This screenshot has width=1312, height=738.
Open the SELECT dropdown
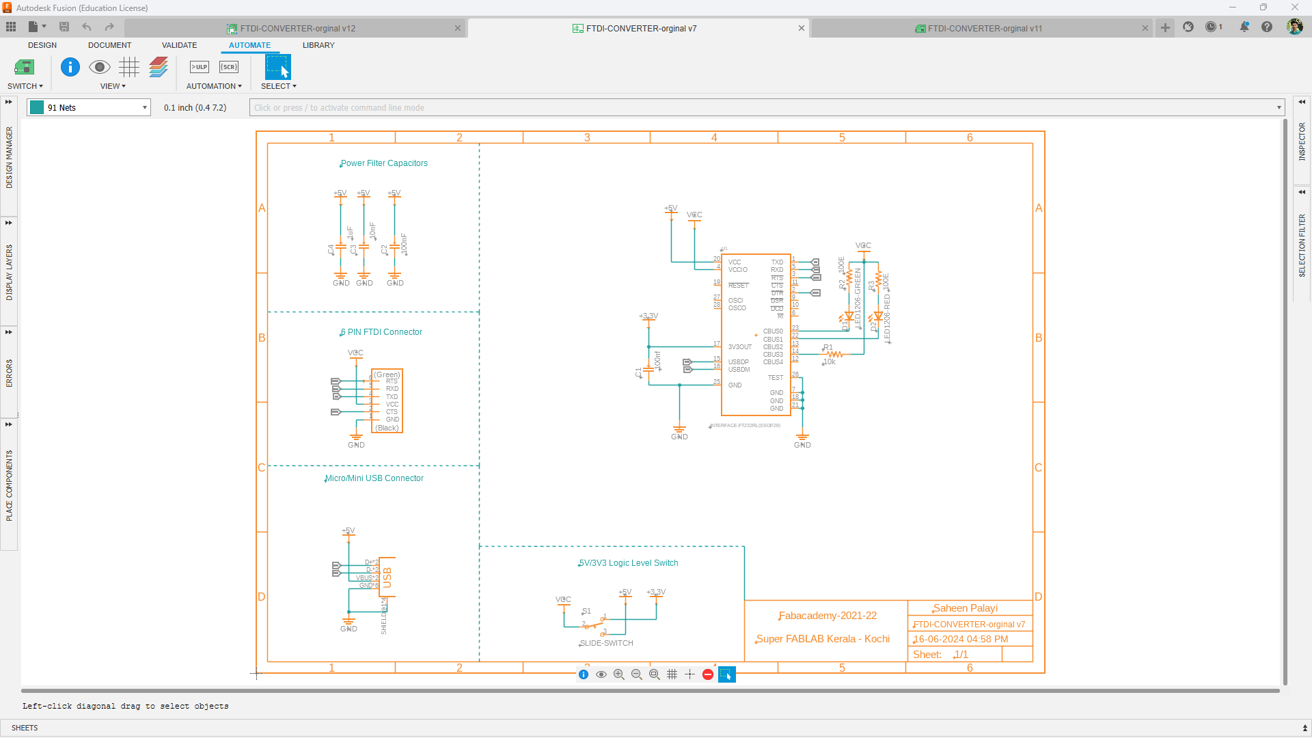(279, 86)
